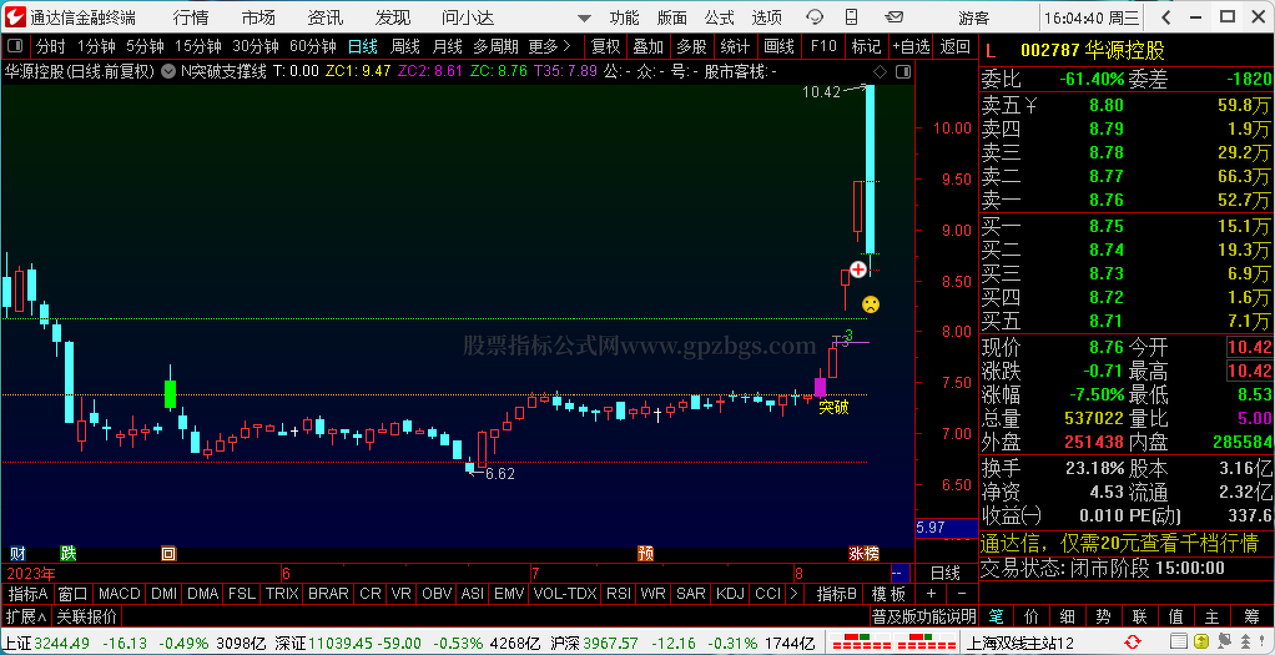Click the yellow sad face icon on chart
1275x655 pixels.
click(870, 304)
